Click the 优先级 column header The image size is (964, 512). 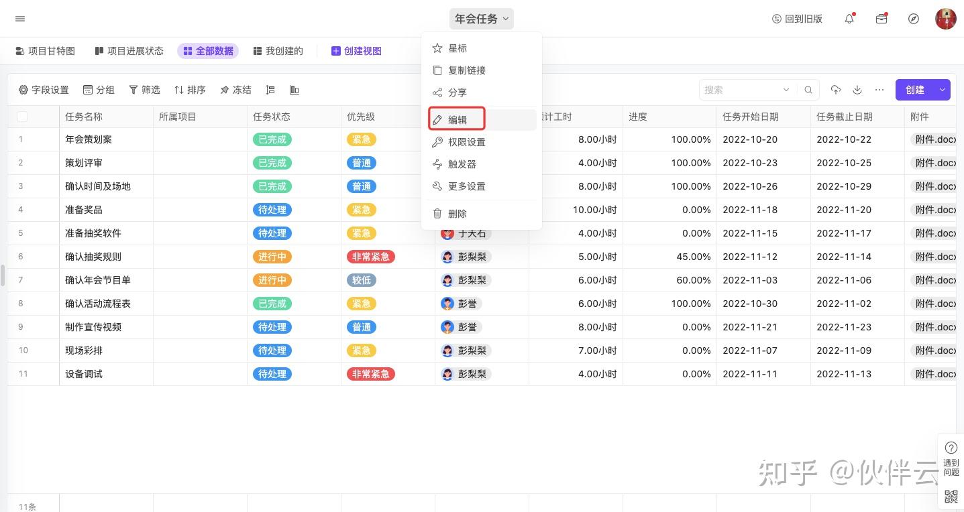coord(388,117)
